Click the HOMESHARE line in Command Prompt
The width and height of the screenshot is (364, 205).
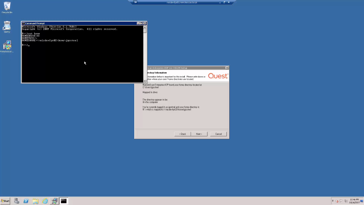pos(50,40)
